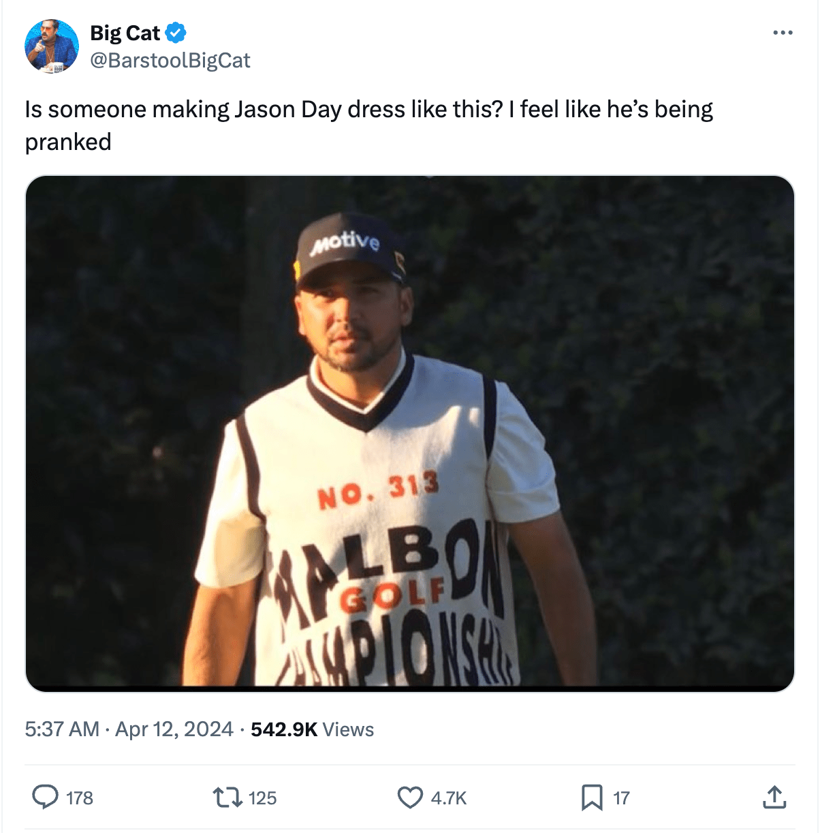
Task: Toggle the bookmark state of the tweet
Action: 593,796
